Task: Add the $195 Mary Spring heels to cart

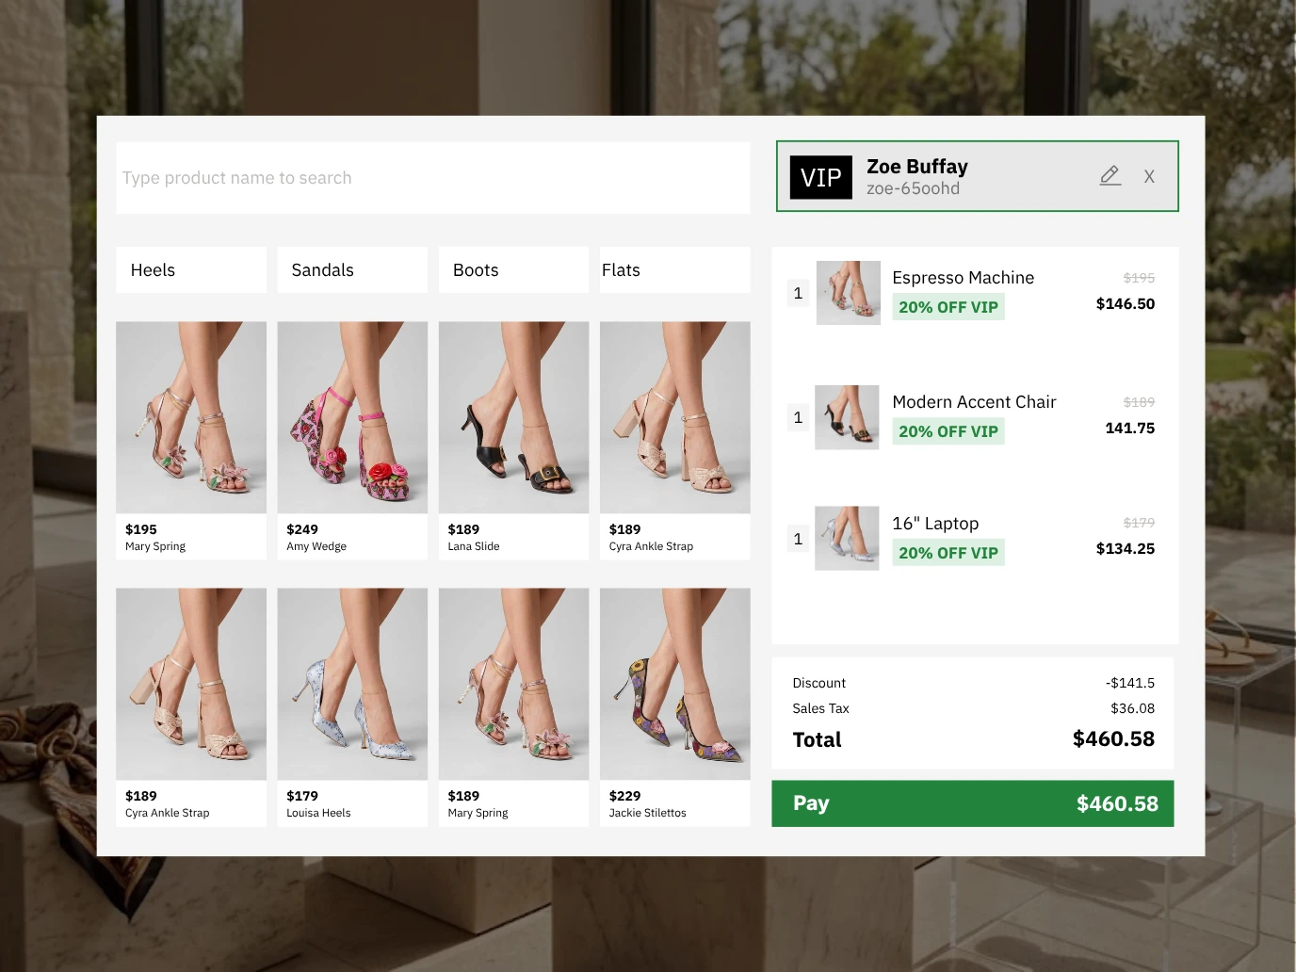Action: tap(191, 441)
